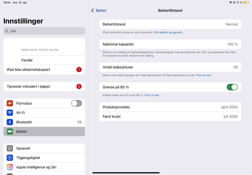
Task: Tap battery indicator in the status bar
Action: [246, 3]
